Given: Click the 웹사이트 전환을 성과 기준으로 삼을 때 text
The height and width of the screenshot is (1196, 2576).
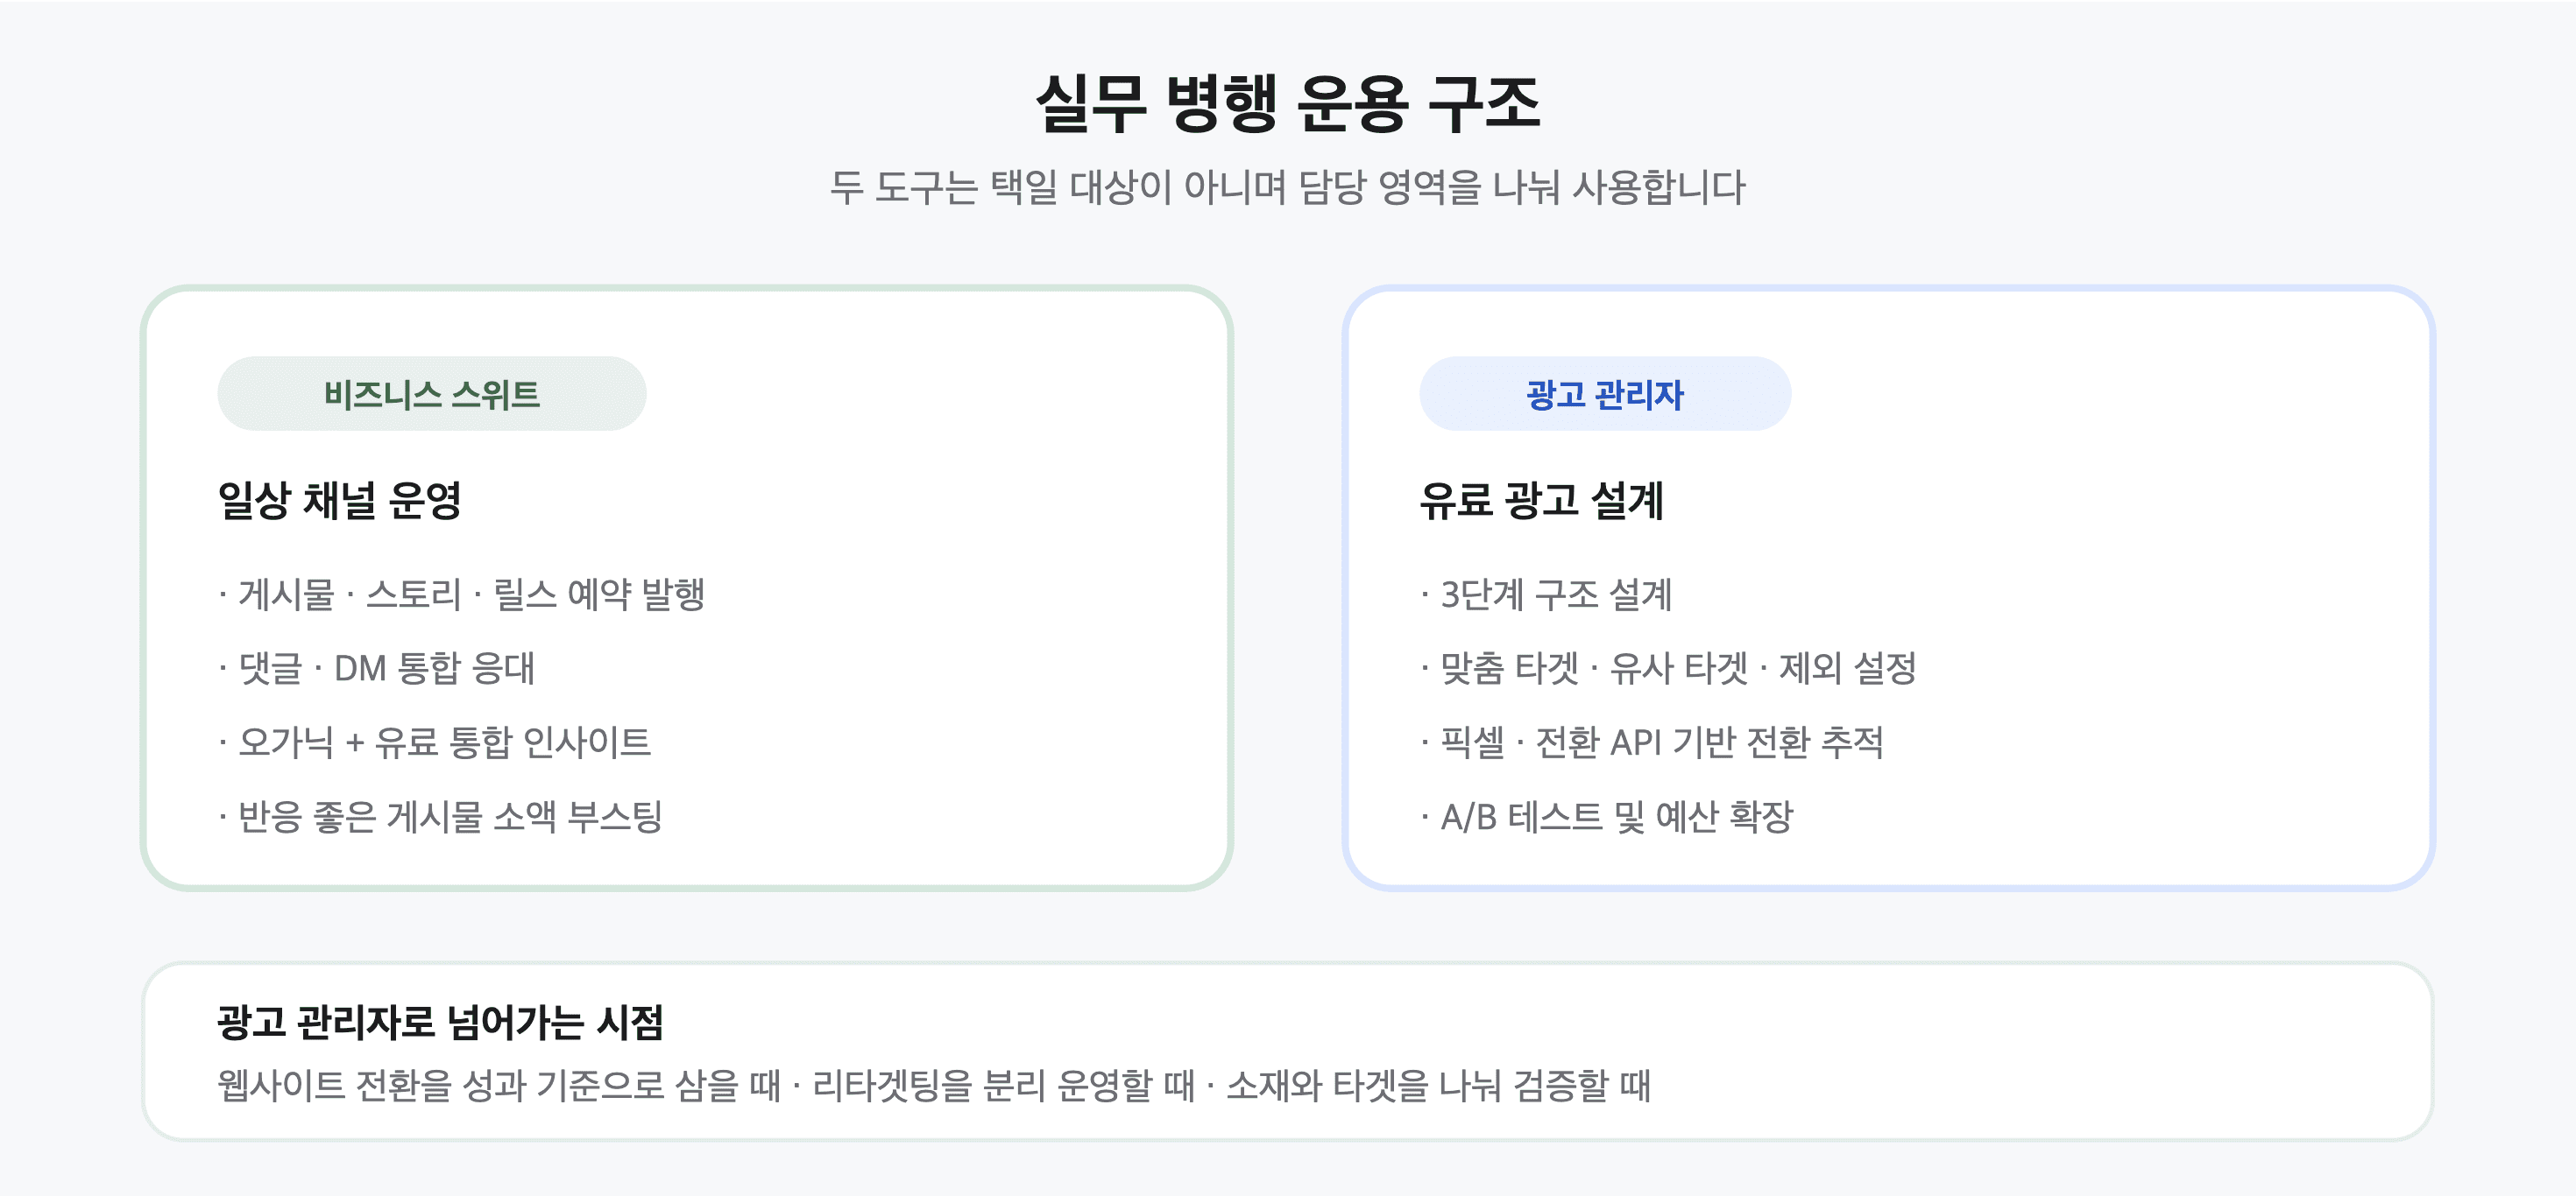Looking at the screenshot, I should [499, 1085].
